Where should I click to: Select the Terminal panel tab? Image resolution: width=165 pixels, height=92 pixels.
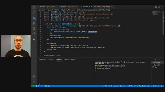click(59, 60)
